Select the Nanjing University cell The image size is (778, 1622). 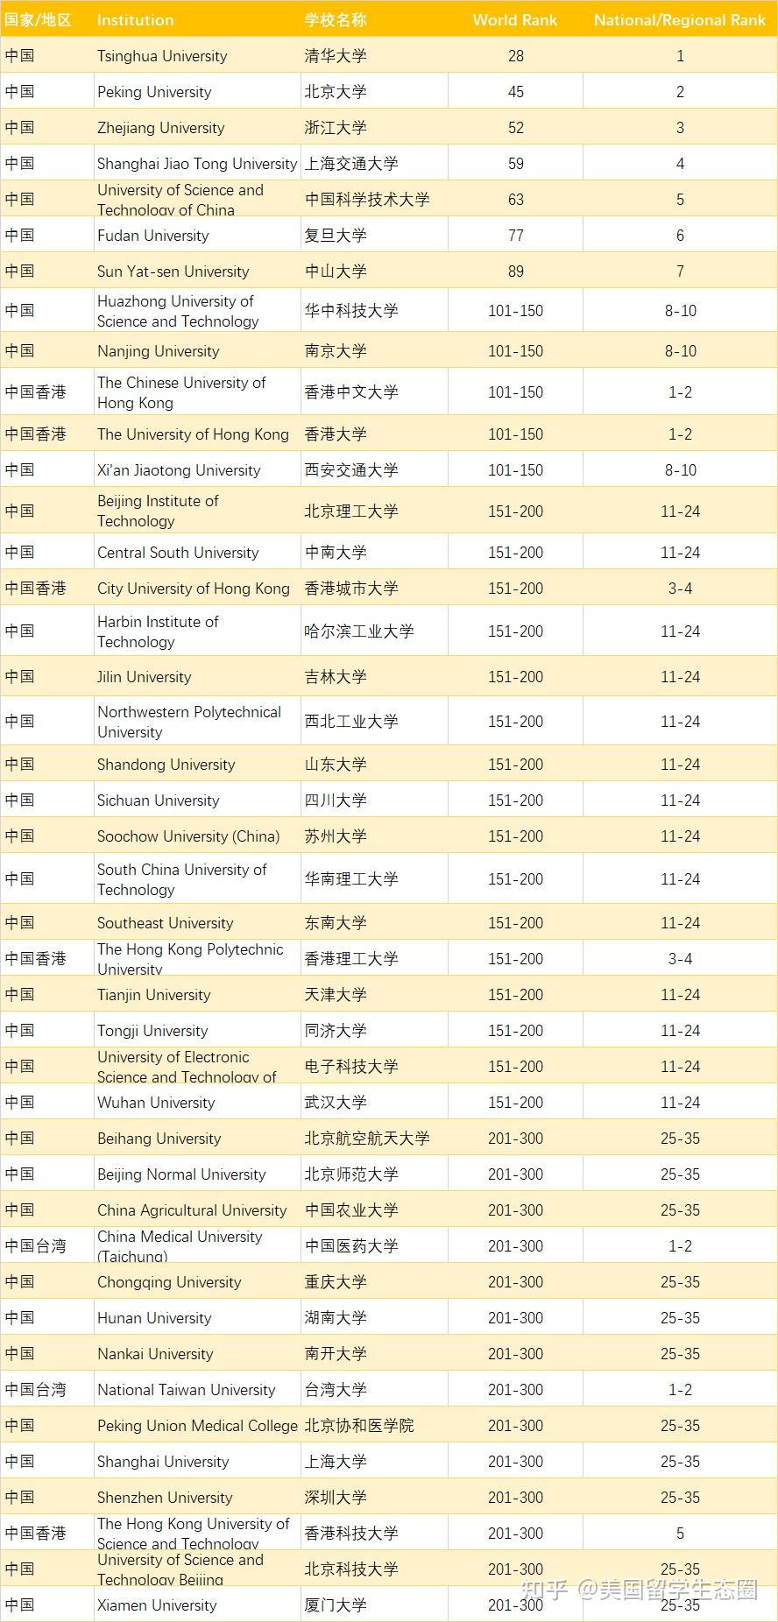coord(197,351)
